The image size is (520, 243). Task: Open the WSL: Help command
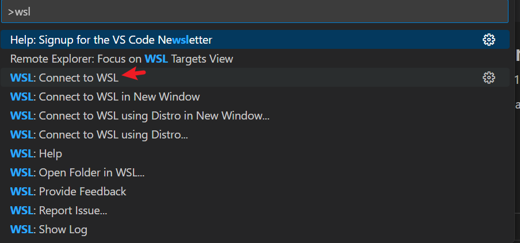(x=255, y=153)
